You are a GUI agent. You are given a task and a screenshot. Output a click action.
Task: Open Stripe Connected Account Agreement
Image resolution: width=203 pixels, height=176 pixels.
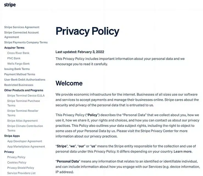tap(21, 33)
